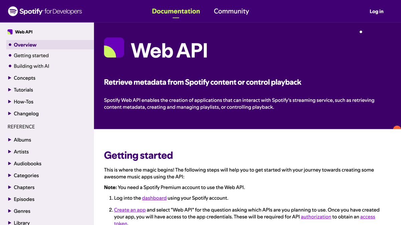Click the Log in button
This screenshot has height=225, width=401.
(x=376, y=11)
